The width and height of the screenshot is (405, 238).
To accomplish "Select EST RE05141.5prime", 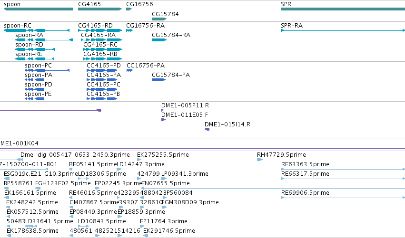I will (93, 164).
